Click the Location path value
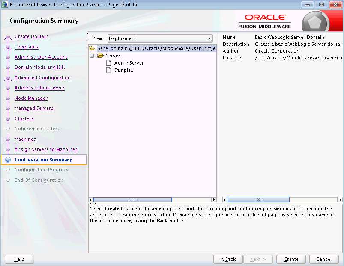Viewport: 344px width, 266px height. click(x=298, y=58)
